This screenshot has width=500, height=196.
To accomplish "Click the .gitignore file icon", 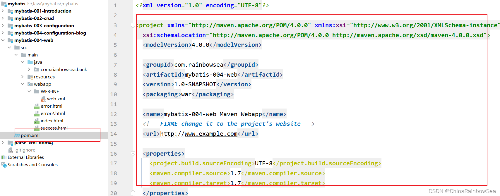I will (11, 150).
